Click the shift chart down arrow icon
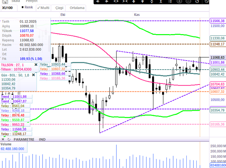This screenshot has height=168, width=226. [x=142, y=1]
